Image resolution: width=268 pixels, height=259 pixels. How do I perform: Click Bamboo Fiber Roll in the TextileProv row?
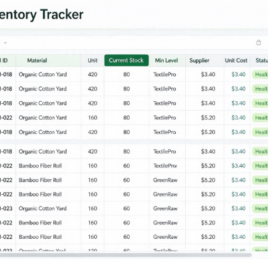click(x=40, y=166)
